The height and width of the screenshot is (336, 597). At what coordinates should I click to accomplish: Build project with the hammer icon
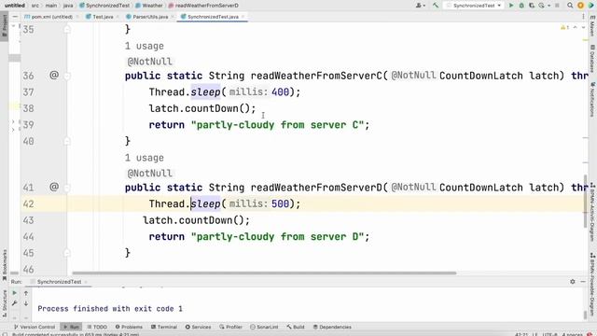pyautogui.click(x=436, y=6)
